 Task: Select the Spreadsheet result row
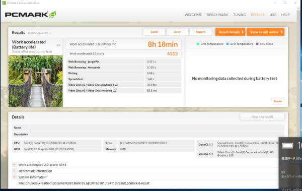124,79
